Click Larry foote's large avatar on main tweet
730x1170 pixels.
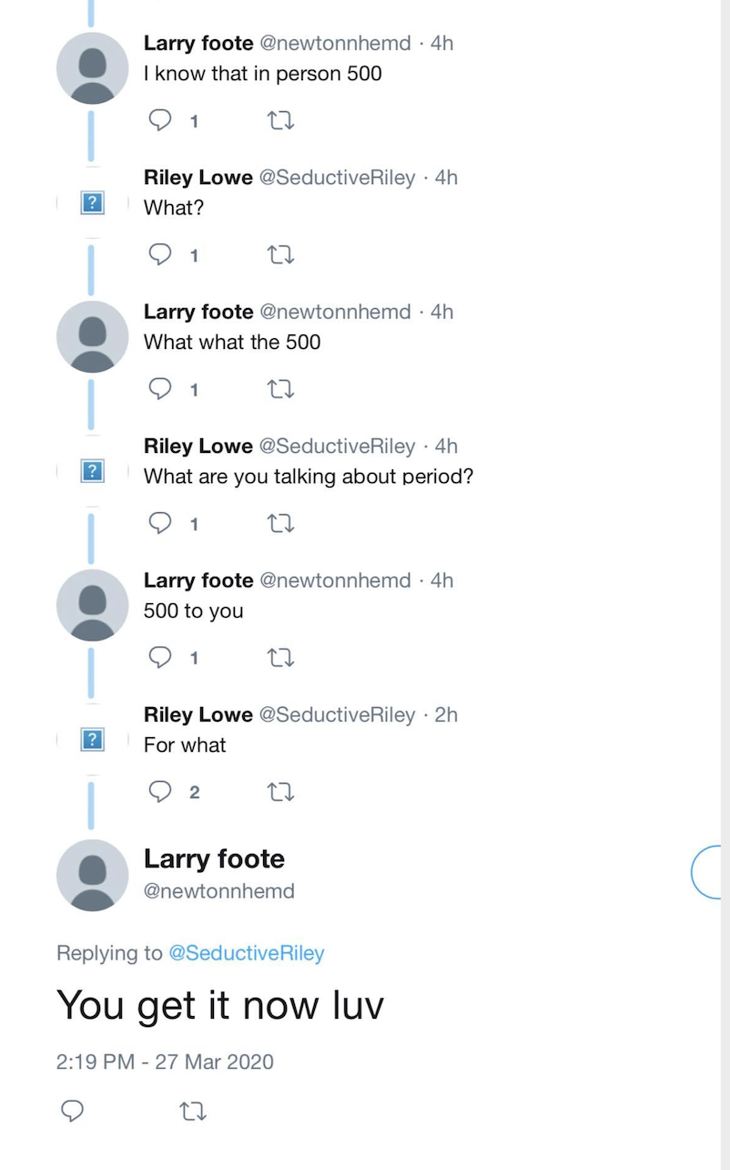click(x=93, y=875)
